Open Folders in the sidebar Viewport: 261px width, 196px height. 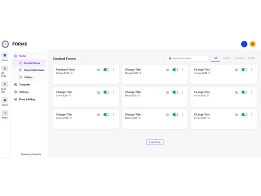(x=29, y=77)
